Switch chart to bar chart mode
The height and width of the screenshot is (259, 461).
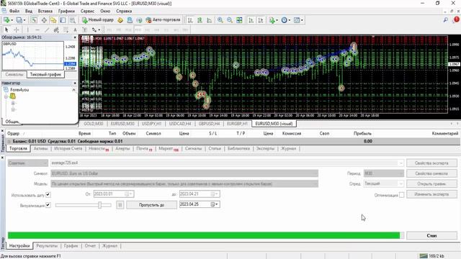190,20
